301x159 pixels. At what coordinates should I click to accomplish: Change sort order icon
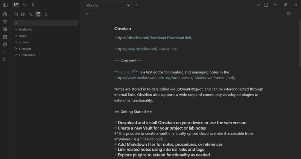click(31, 14)
